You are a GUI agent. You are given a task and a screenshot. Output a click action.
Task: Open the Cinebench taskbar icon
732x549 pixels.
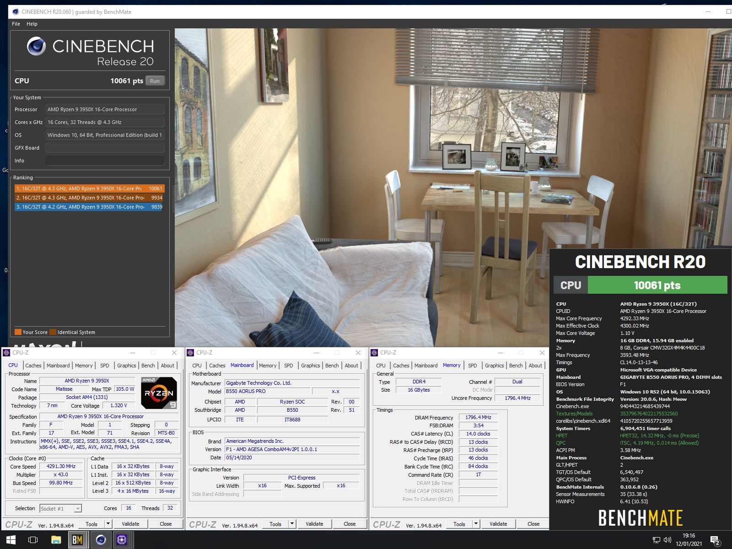click(x=100, y=540)
